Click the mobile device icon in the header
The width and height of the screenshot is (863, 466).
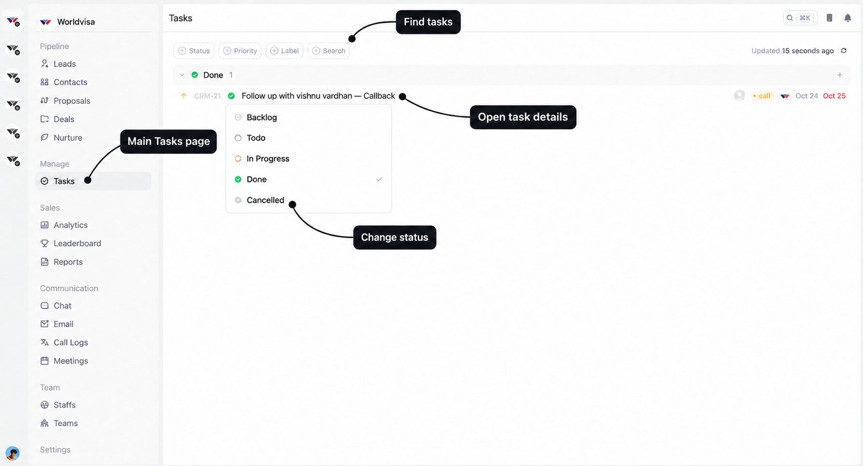click(830, 18)
